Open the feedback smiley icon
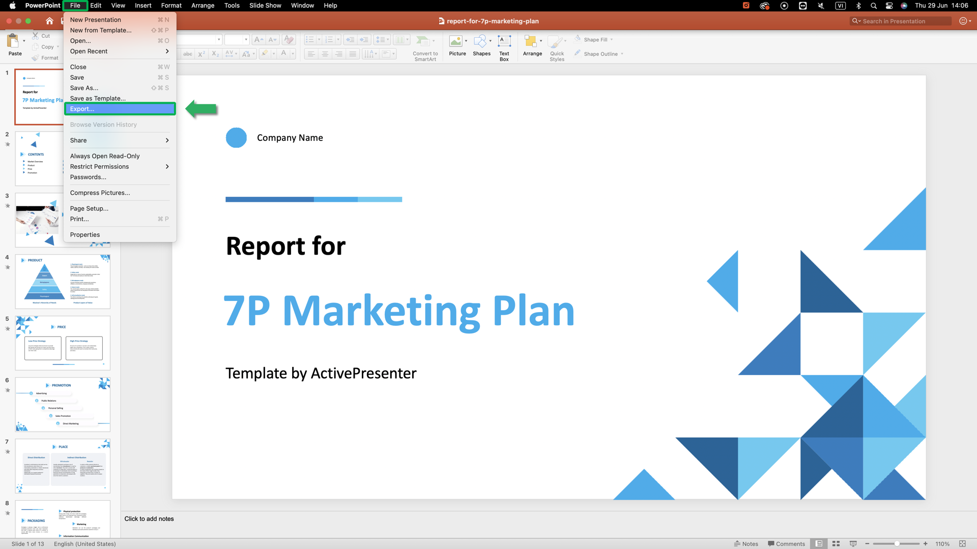 pyautogui.click(x=963, y=21)
